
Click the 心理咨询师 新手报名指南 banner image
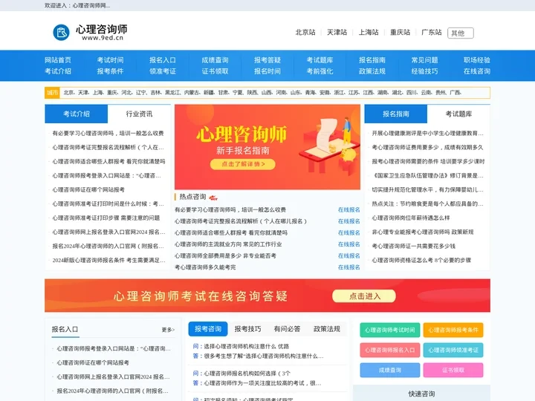(267, 147)
